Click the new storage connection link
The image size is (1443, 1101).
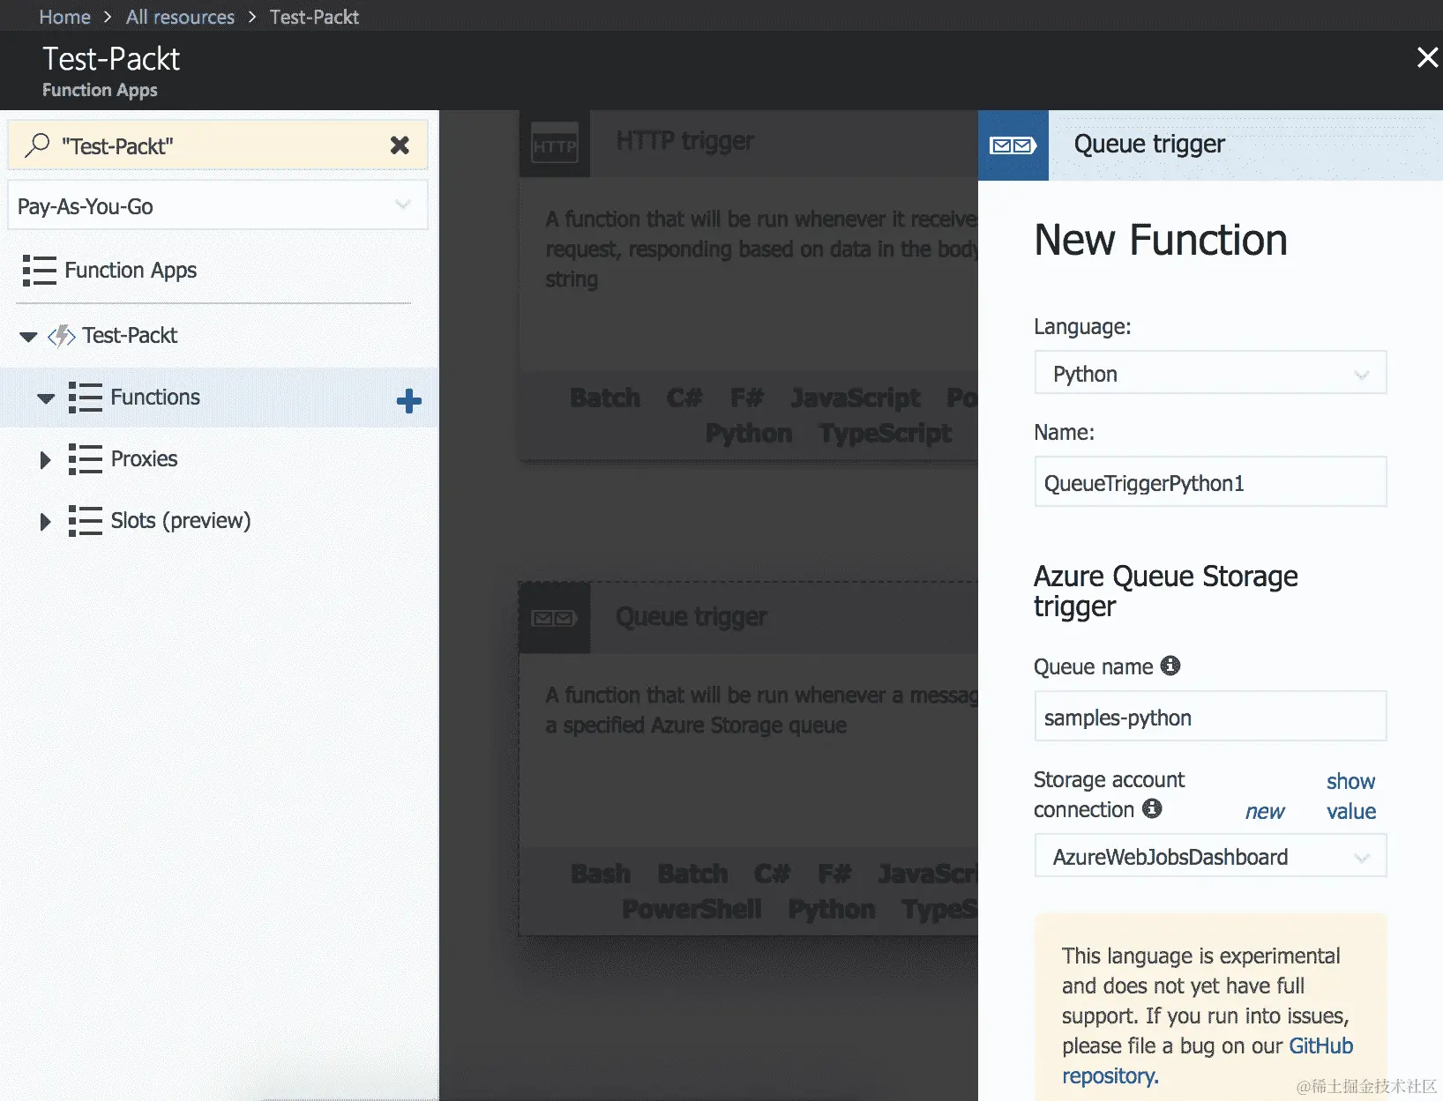pyautogui.click(x=1265, y=811)
